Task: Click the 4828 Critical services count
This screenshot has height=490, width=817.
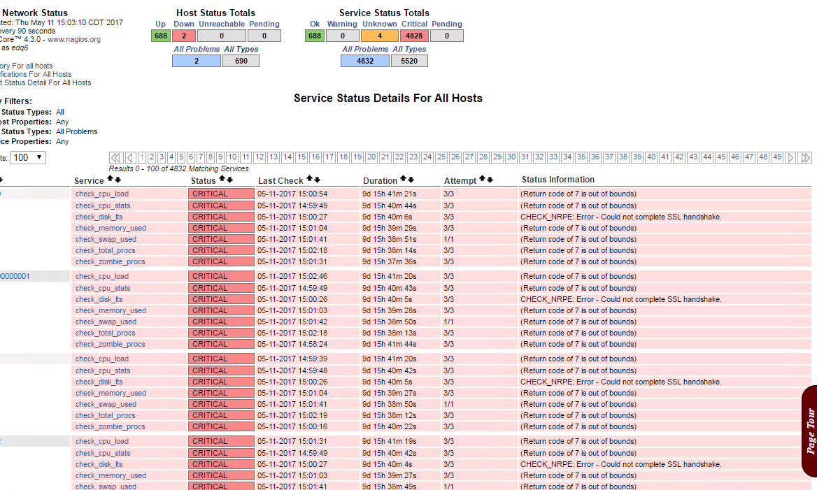Action: coord(414,36)
